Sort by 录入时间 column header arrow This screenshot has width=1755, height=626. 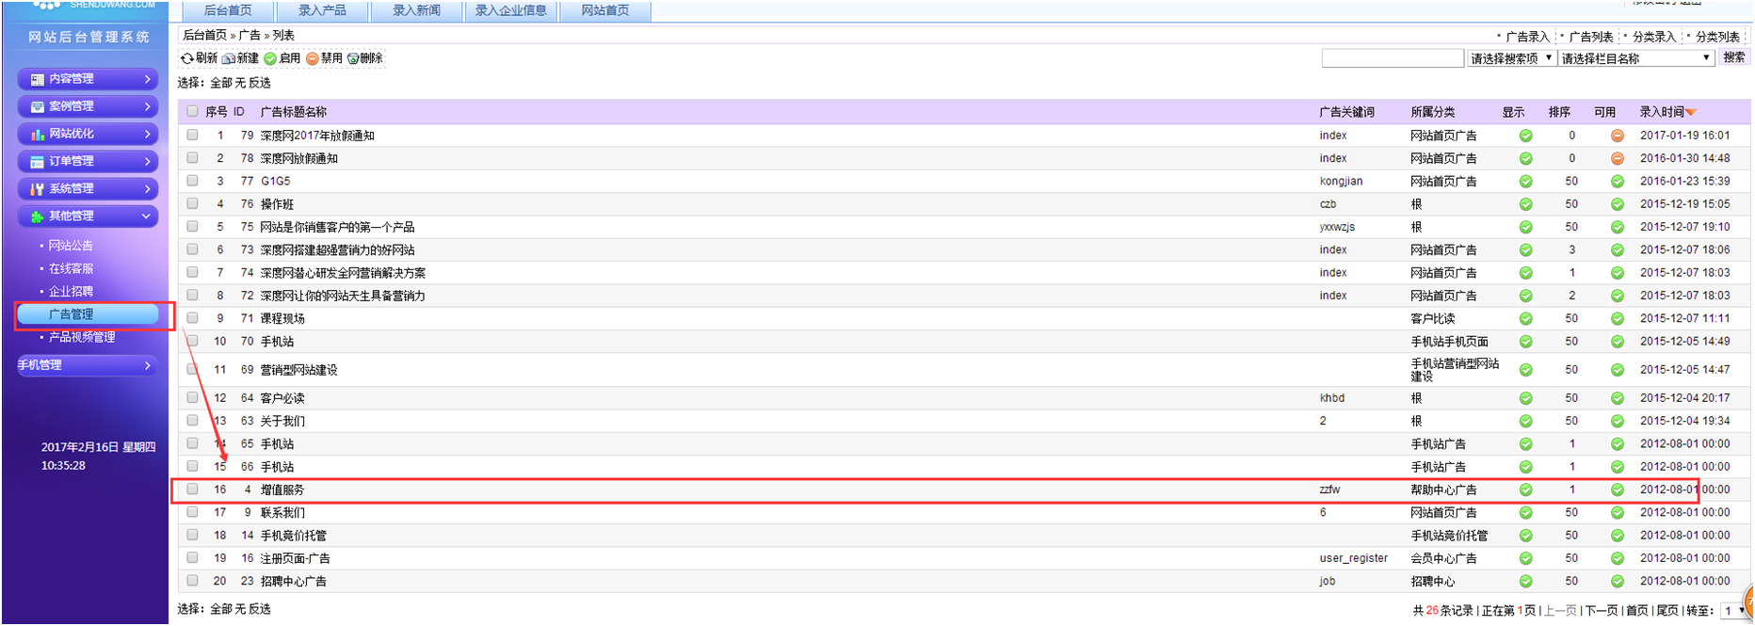pyautogui.click(x=1691, y=112)
